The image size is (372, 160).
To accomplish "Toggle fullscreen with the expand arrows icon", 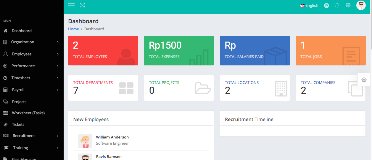I will click(82, 5).
